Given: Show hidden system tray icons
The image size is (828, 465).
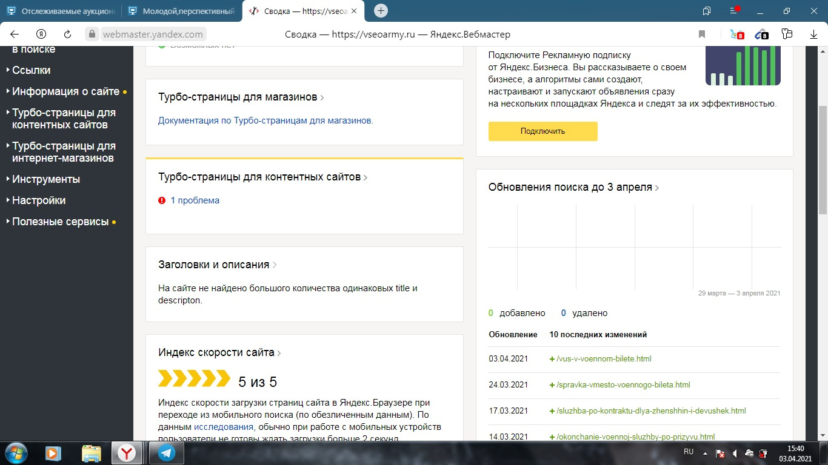Looking at the screenshot, I should click(704, 453).
